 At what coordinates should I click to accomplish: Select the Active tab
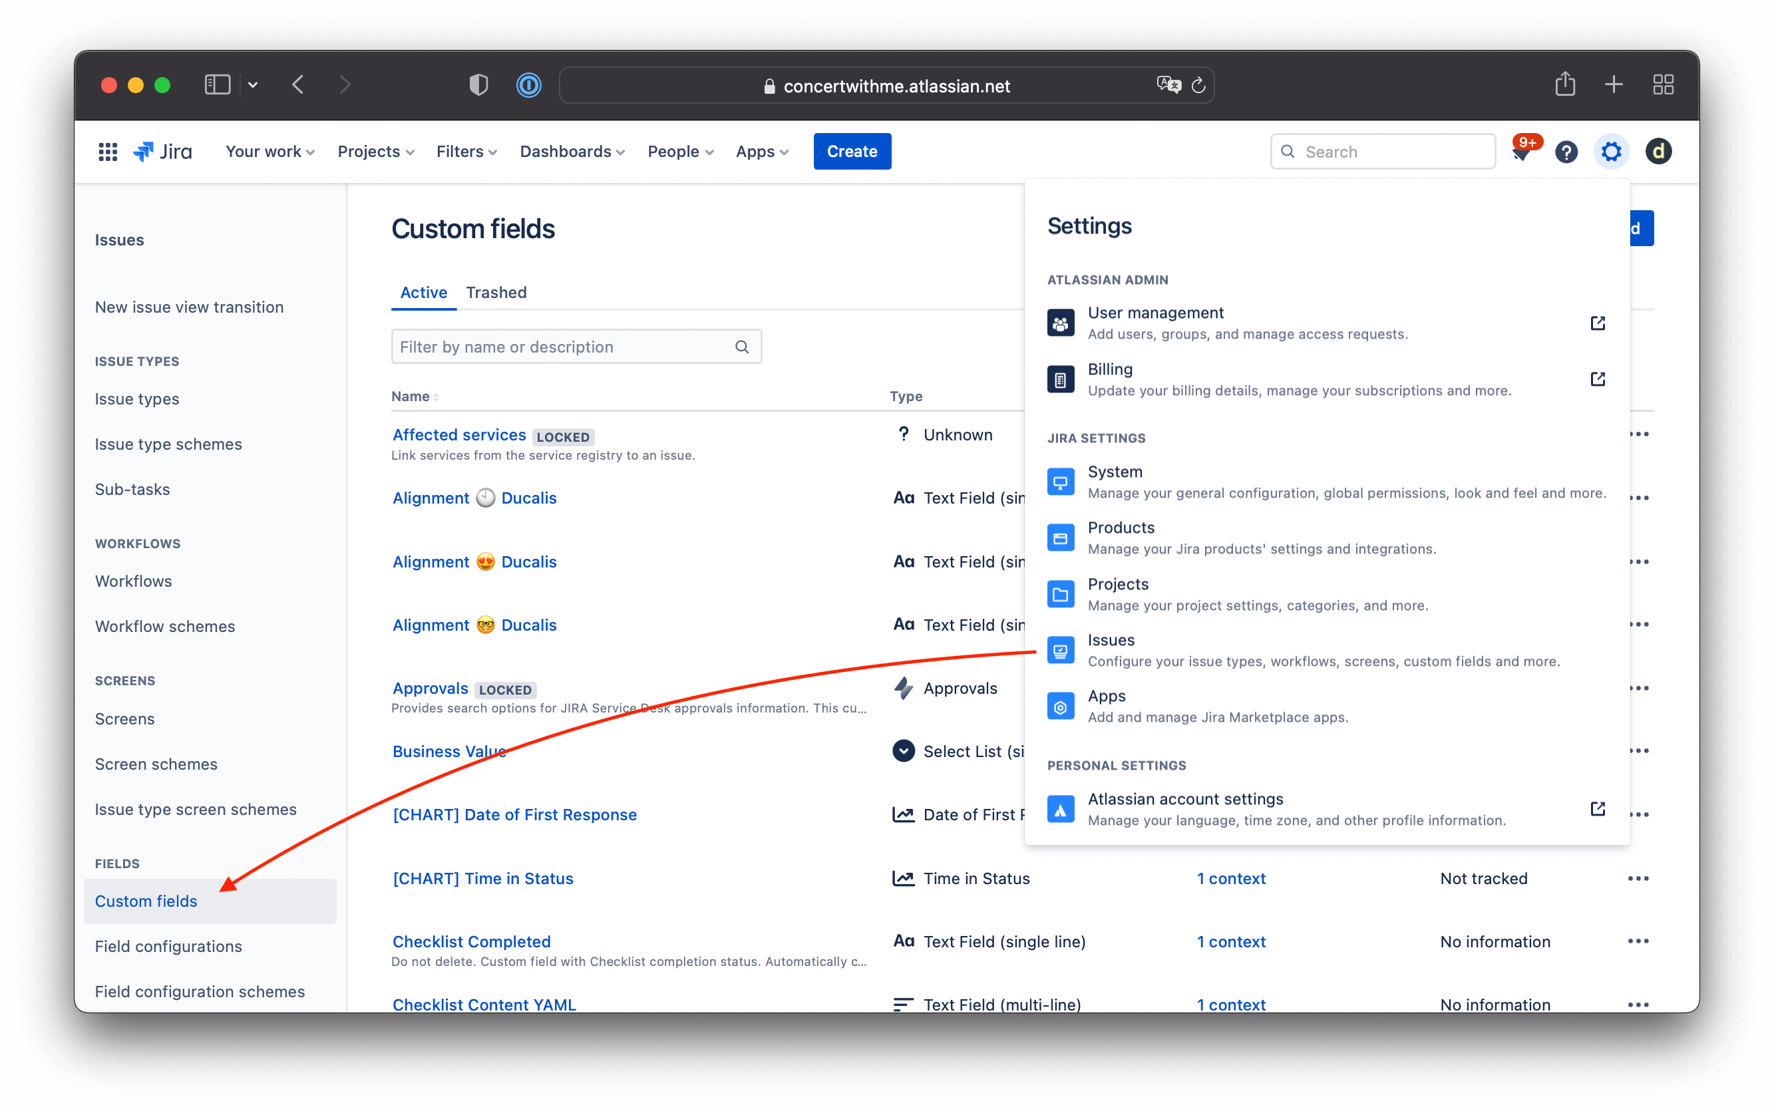pos(423,293)
